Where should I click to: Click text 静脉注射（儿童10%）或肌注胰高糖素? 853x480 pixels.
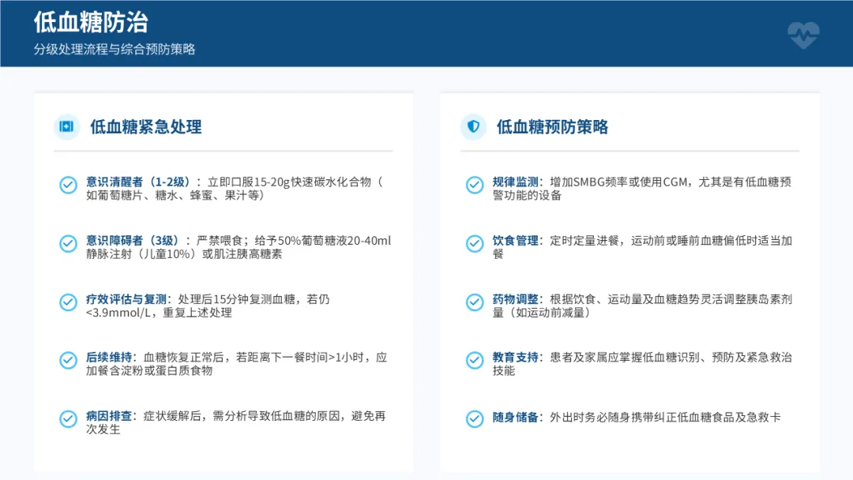tap(184, 254)
